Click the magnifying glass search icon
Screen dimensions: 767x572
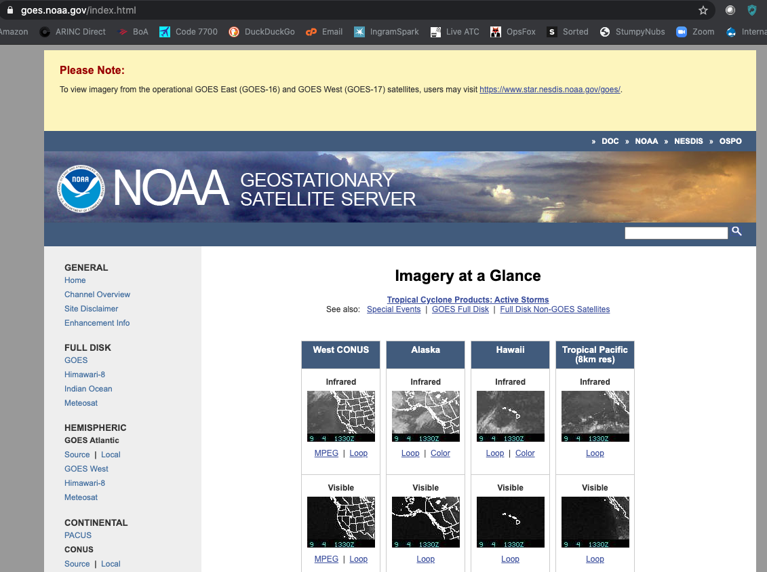click(737, 232)
